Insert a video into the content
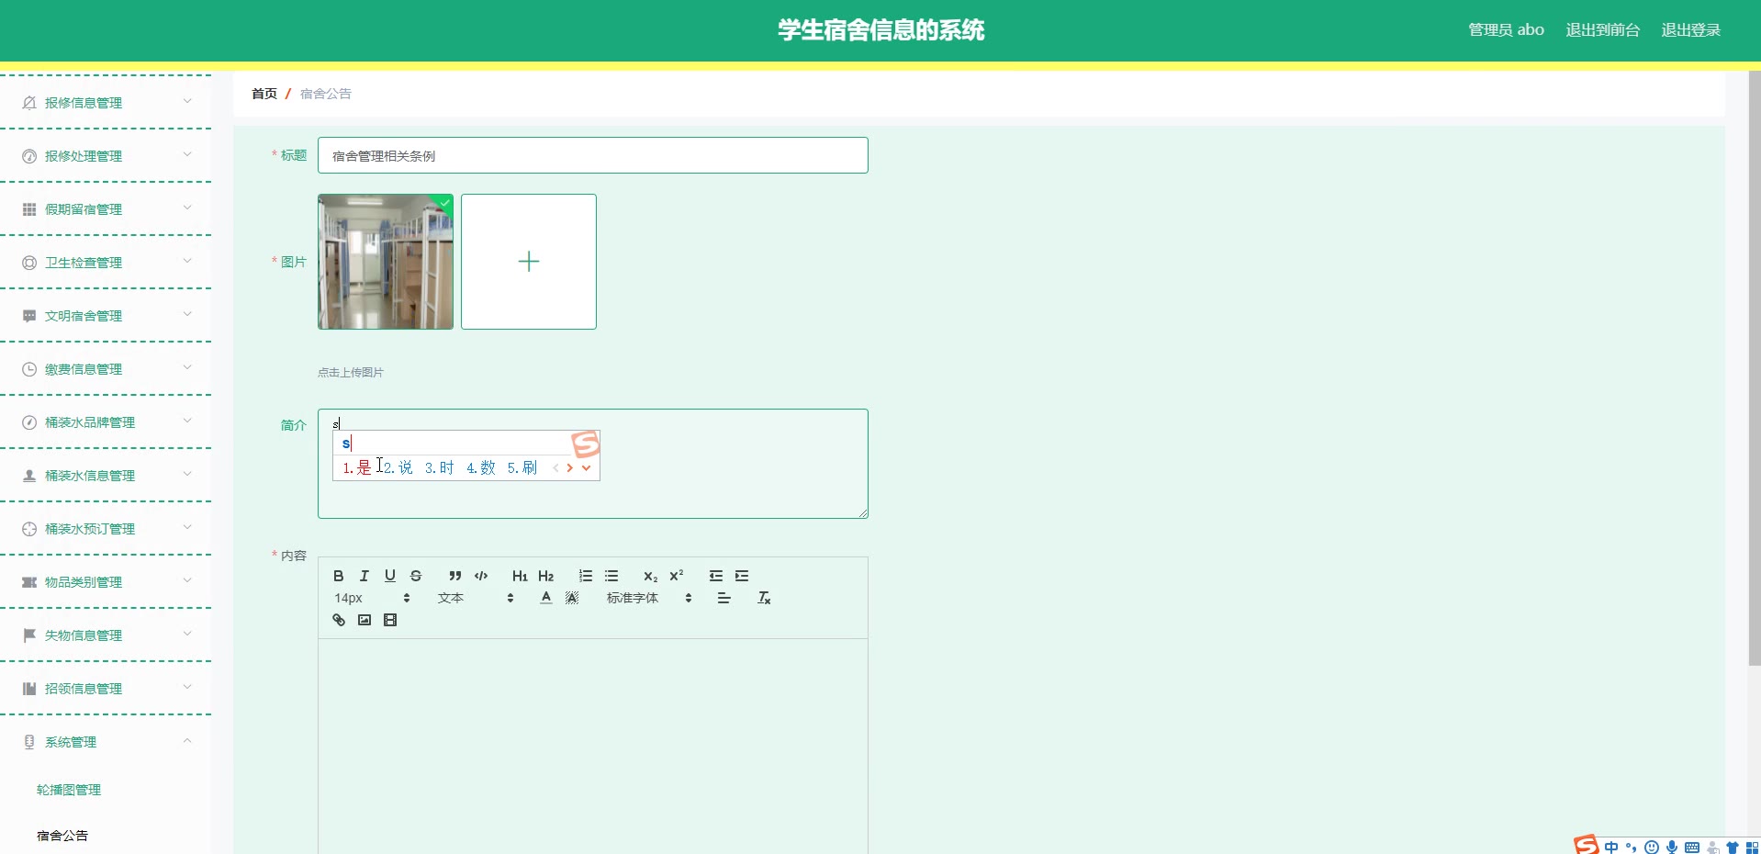The image size is (1761, 854). [x=390, y=620]
